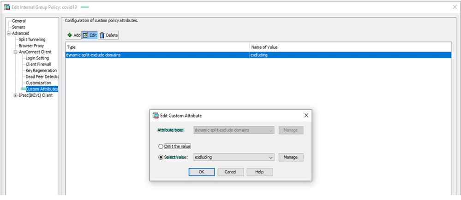The width and height of the screenshot is (461, 200).
Task: Click Manage next to Select Value
Action: tap(291, 157)
